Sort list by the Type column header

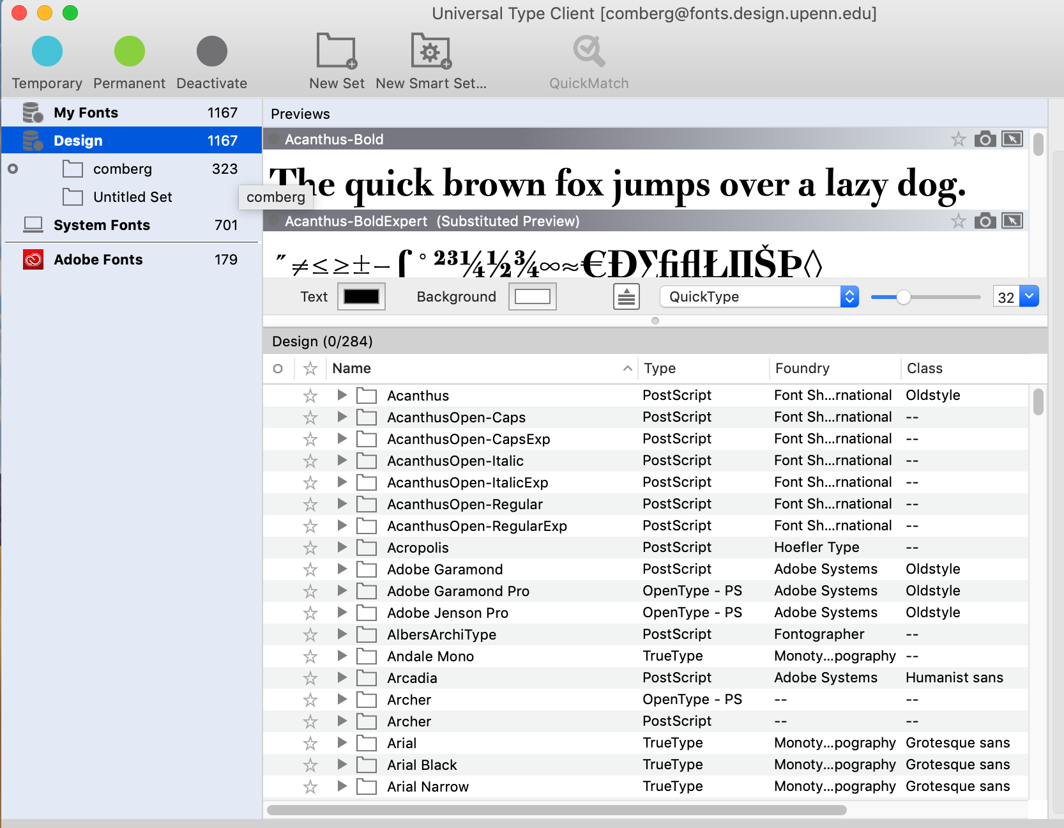(x=660, y=369)
